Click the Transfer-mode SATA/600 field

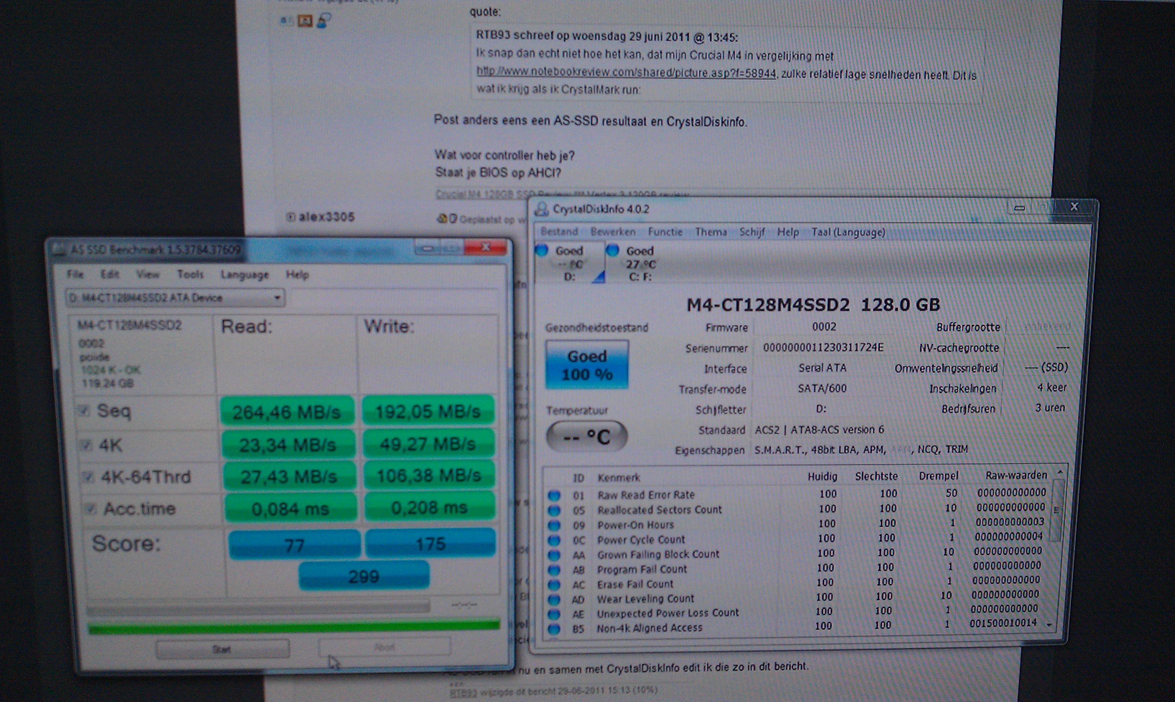pyautogui.click(x=822, y=388)
